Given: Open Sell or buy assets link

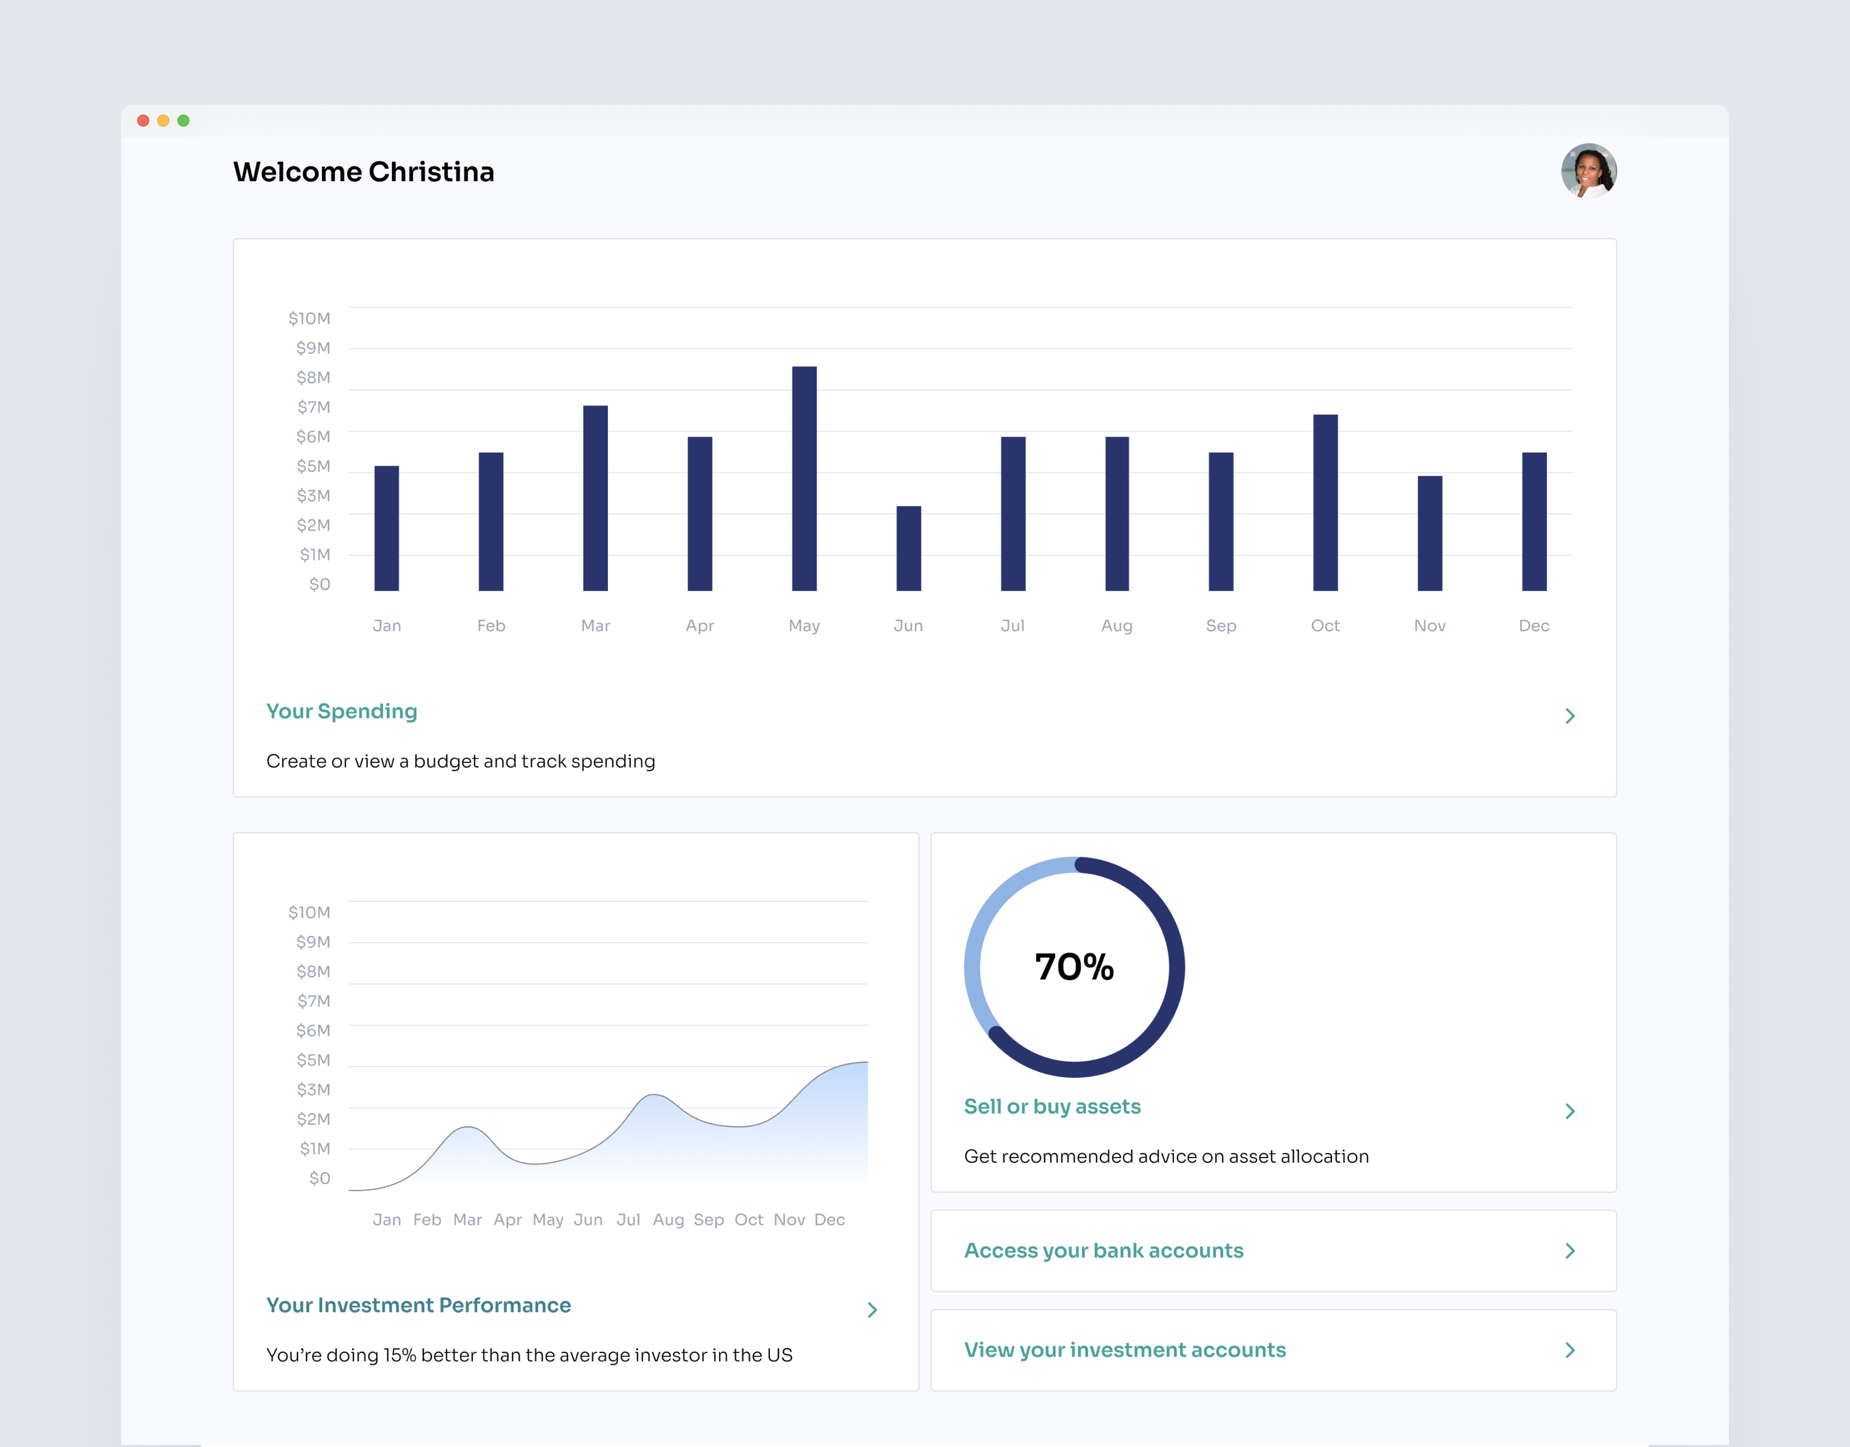Looking at the screenshot, I should (1052, 1106).
